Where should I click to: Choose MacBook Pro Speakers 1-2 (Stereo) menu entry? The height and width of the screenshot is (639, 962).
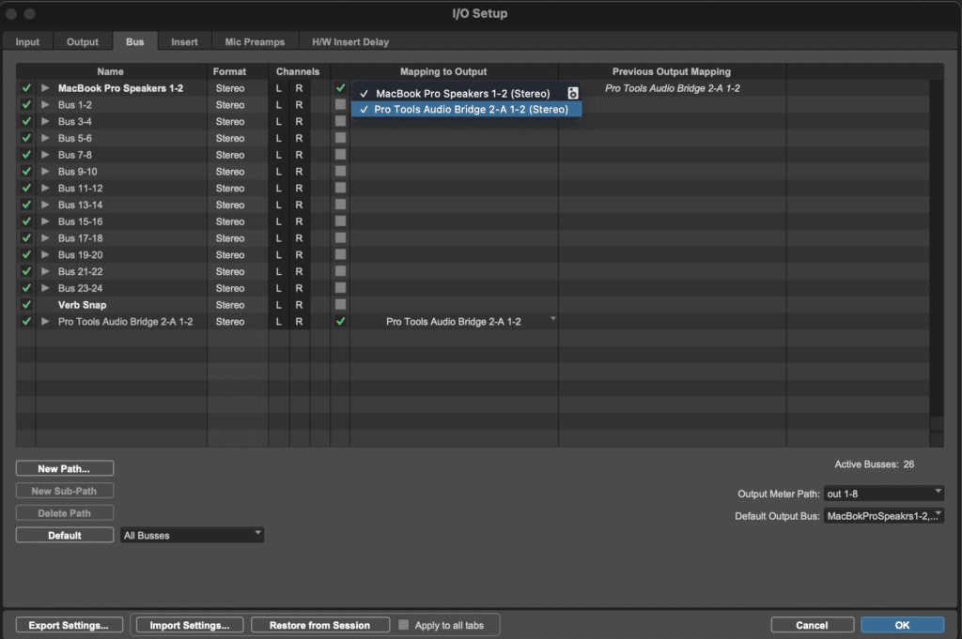tap(462, 94)
